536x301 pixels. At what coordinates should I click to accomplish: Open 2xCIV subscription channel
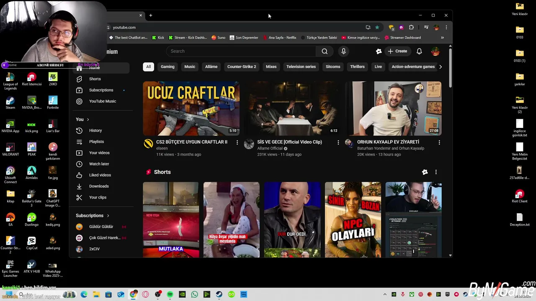94,249
